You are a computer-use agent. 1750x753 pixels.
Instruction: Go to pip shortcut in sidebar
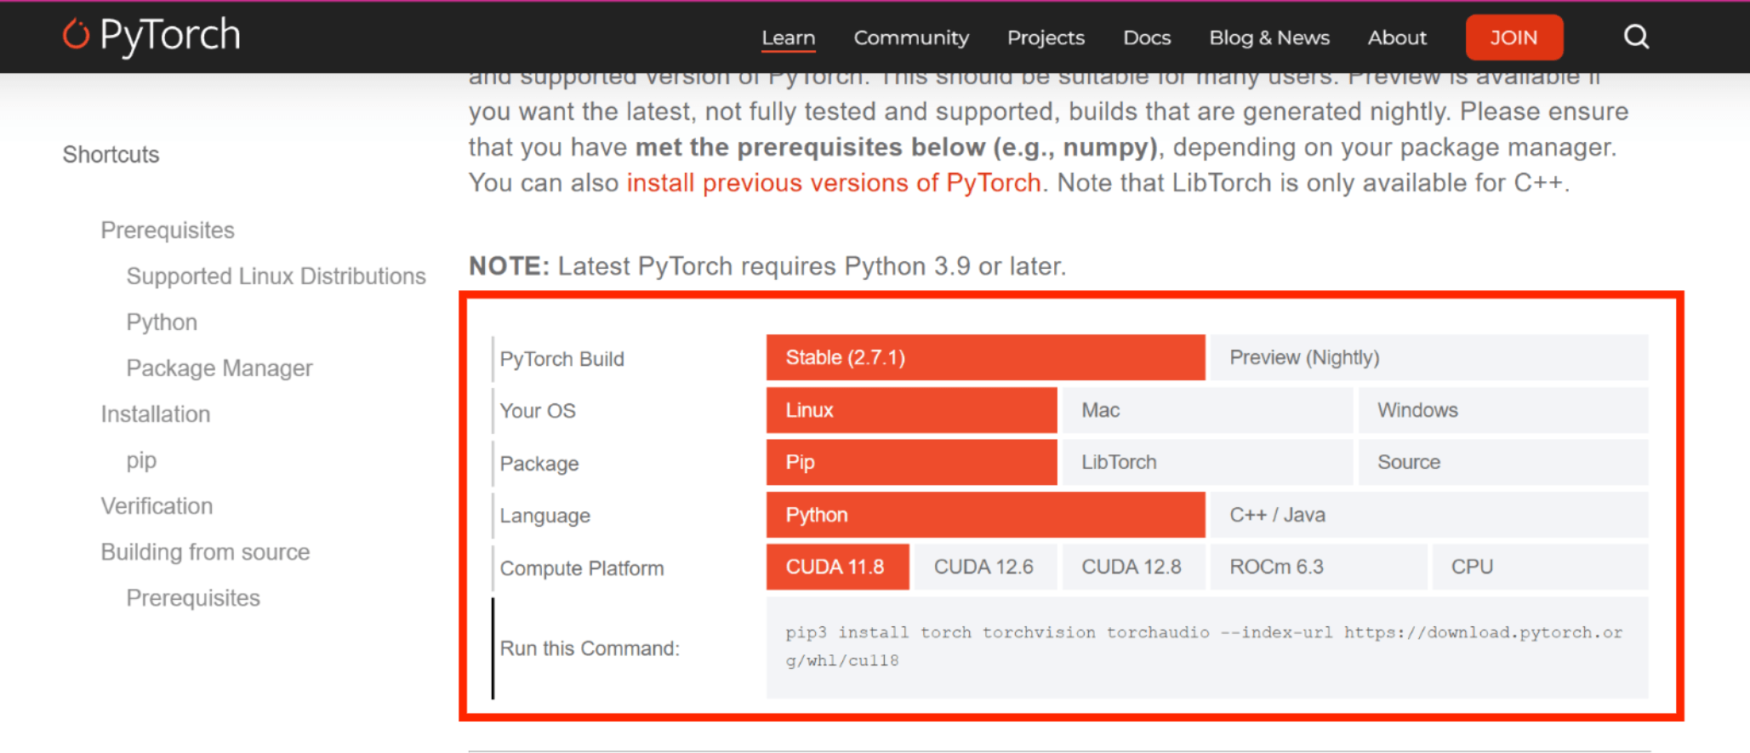click(141, 460)
